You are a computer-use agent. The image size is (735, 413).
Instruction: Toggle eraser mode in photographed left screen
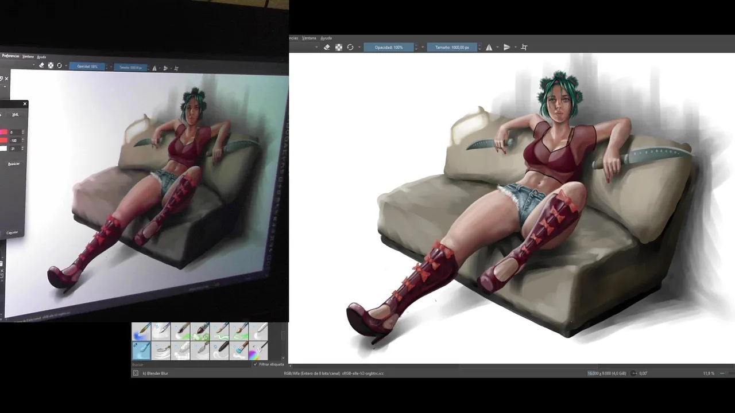click(41, 65)
